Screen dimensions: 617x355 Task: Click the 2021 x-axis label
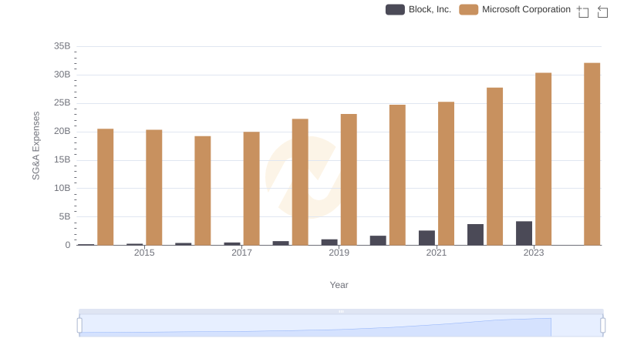pos(437,253)
